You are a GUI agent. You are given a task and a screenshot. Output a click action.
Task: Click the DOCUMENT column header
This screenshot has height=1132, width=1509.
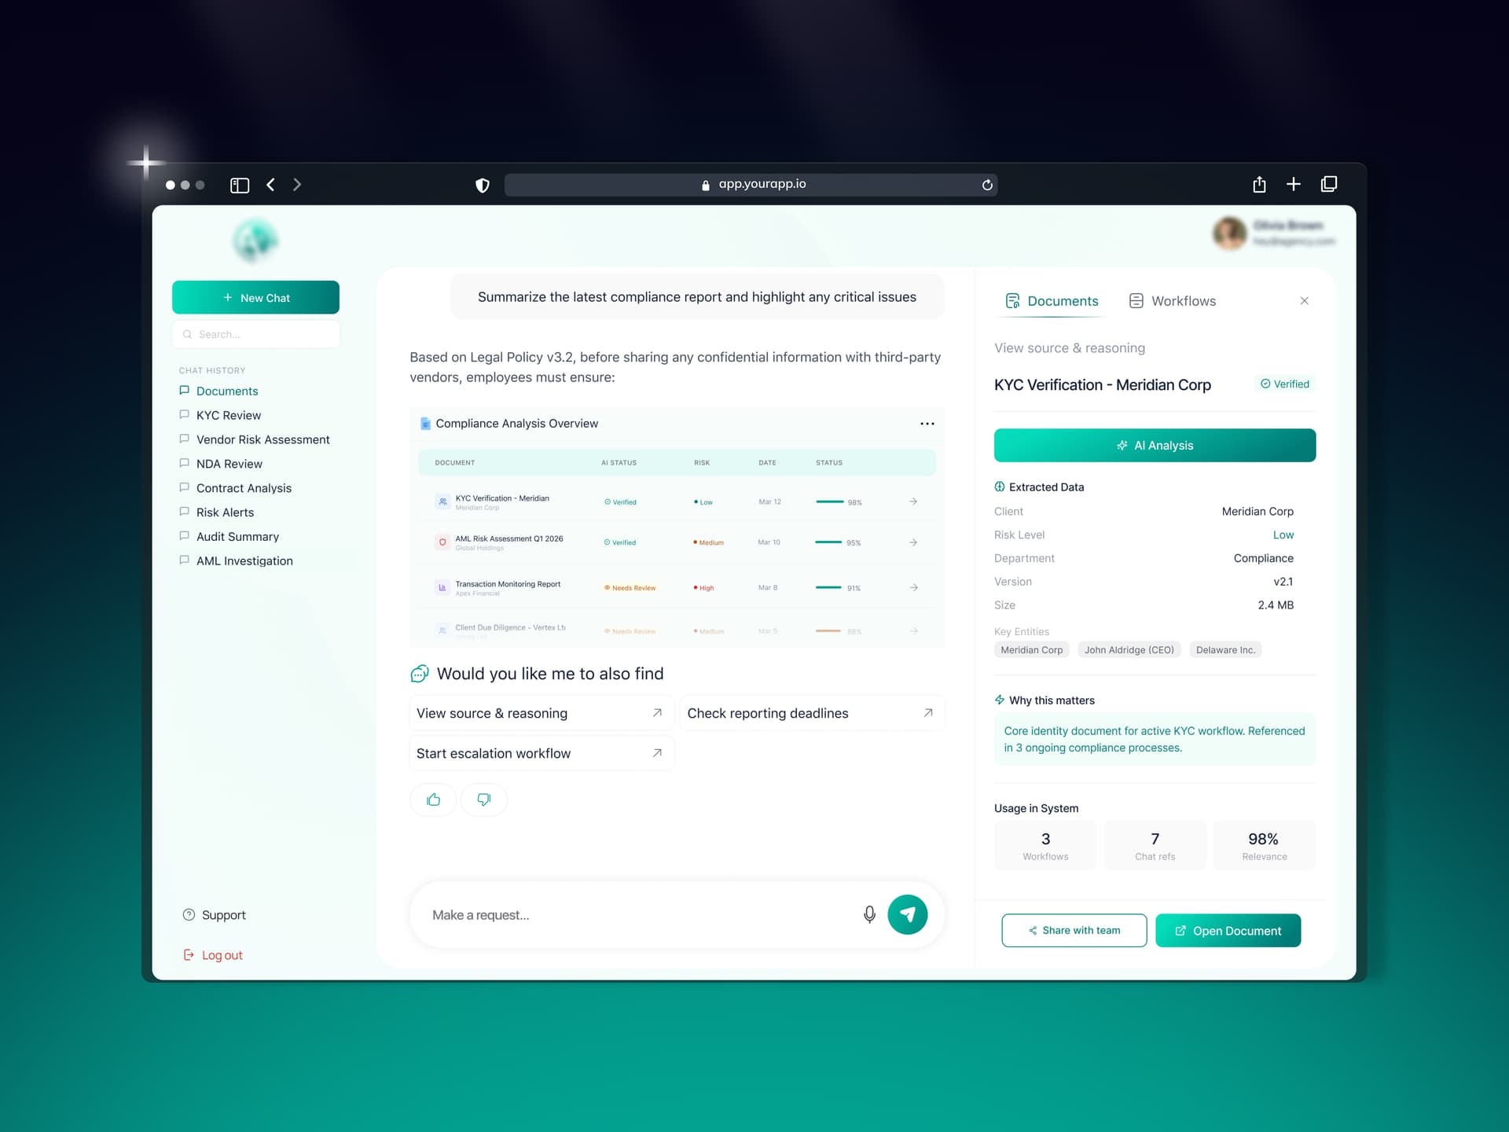(x=455, y=463)
